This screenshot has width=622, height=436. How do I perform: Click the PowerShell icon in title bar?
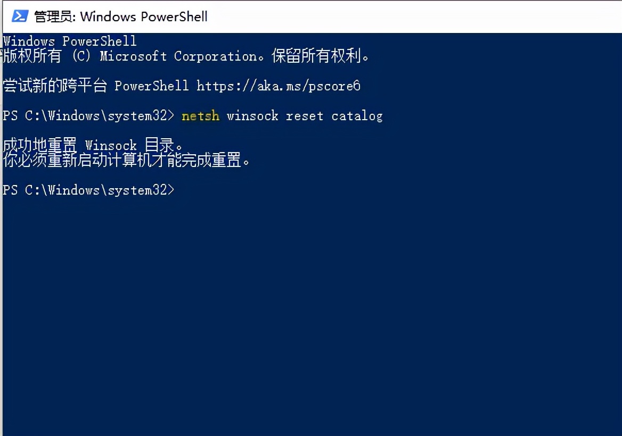coord(20,16)
